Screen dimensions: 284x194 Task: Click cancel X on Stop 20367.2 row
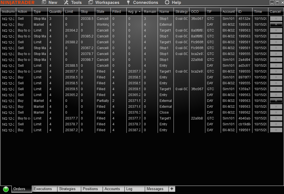tap(276, 48)
